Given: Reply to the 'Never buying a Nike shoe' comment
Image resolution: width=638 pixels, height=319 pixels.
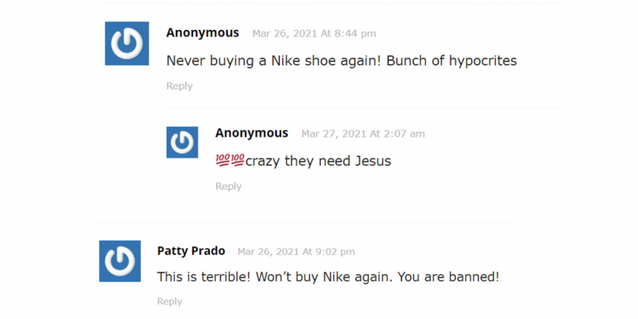Looking at the screenshot, I should [x=179, y=86].
